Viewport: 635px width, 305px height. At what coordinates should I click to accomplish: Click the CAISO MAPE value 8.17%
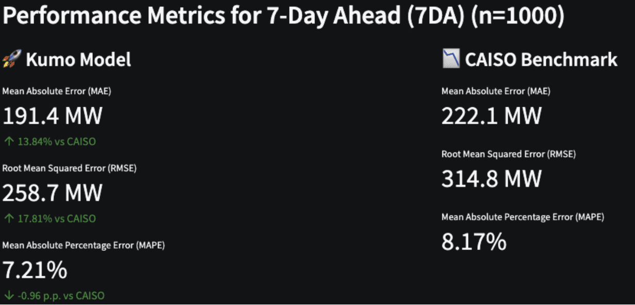(474, 242)
